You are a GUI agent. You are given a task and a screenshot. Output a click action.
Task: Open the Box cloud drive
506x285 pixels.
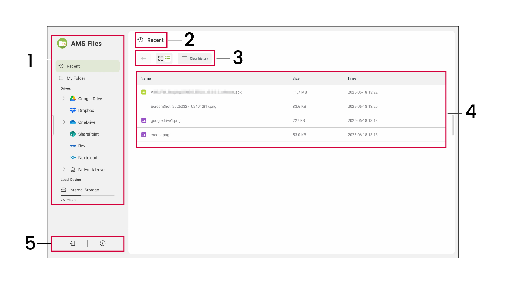82,146
